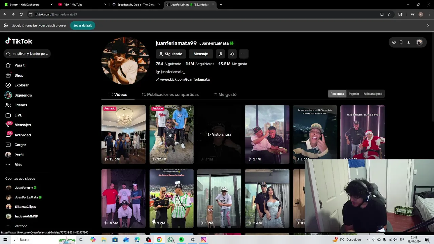Image resolution: width=434 pixels, height=244 pixels.
Task: Open WhatsApp from the taskbar
Action: [x=170, y=240]
